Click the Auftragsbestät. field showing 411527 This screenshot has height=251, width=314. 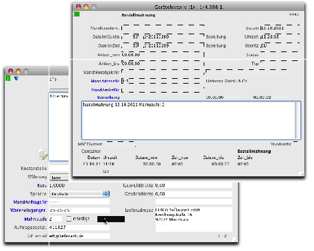tap(80, 227)
